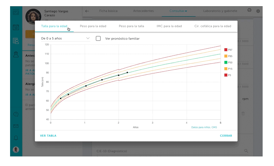The height and width of the screenshot is (166, 274).
Task: Click the print icon in the header
Action: click(249, 10)
